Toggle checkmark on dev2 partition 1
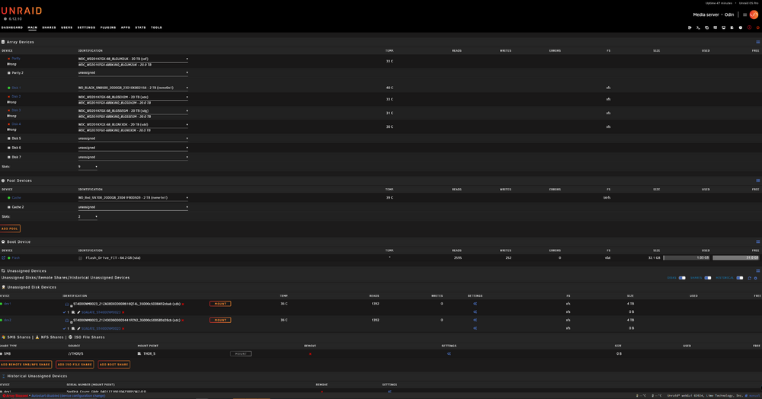This screenshot has width=762, height=399. tap(64, 329)
